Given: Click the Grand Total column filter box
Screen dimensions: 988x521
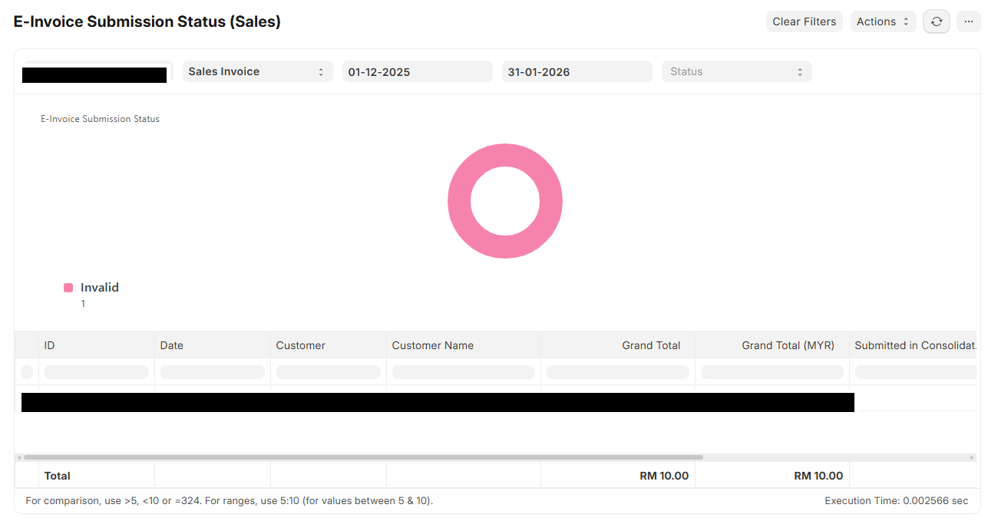Looking at the screenshot, I should coord(617,372).
